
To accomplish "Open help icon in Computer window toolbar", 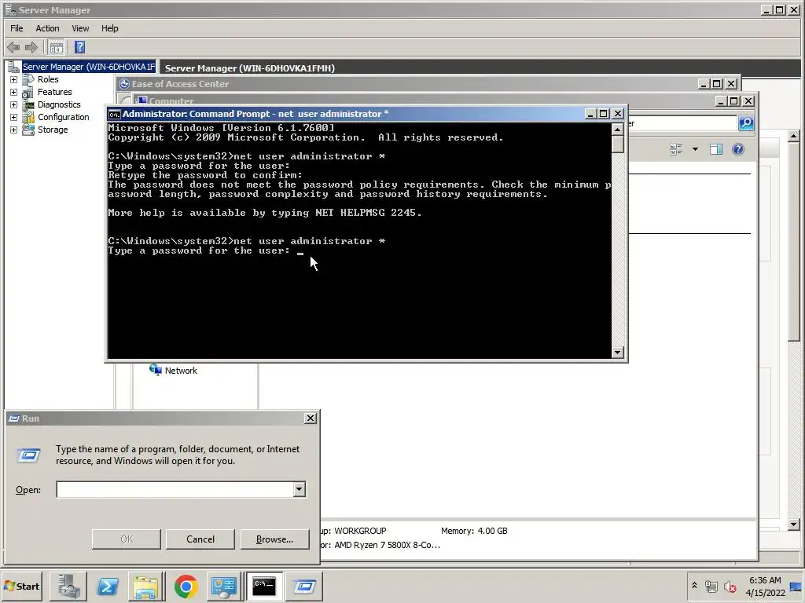I will point(737,149).
